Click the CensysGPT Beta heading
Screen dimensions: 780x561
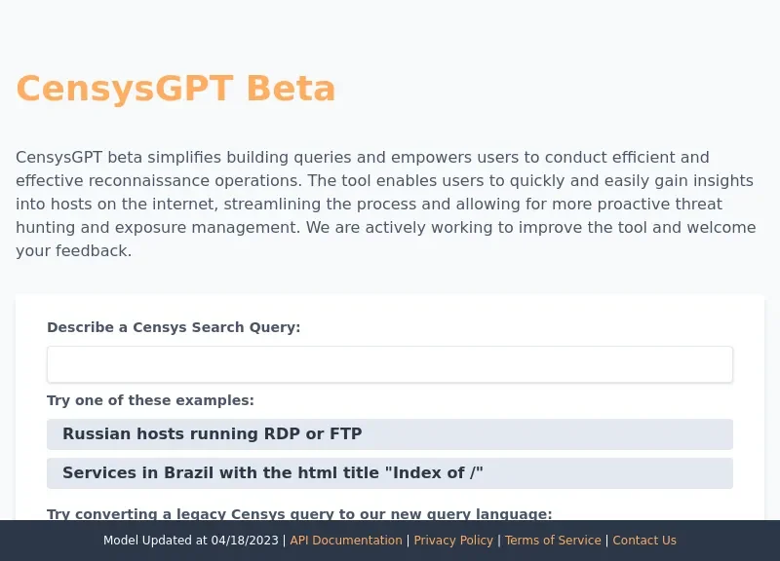click(175, 89)
